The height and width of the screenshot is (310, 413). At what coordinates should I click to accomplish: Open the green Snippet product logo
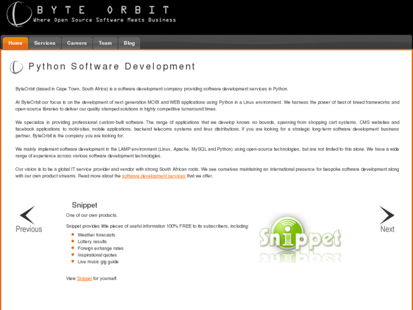click(300, 239)
